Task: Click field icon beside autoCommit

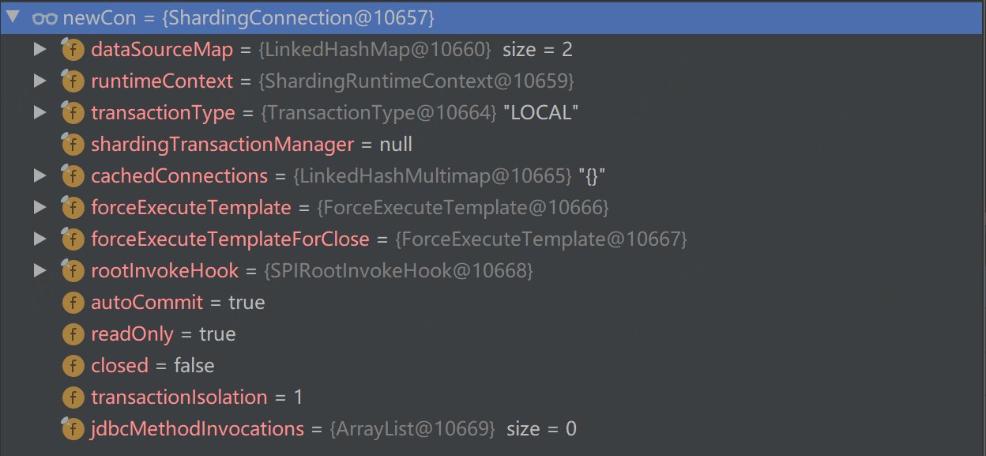Action: click(x=73, y=303)
